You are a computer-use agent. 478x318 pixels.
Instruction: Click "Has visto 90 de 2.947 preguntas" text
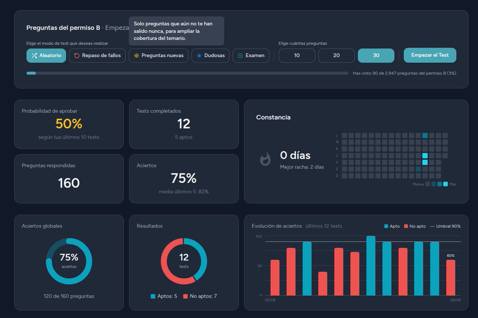pyautogui.click(x=404, y=73)
